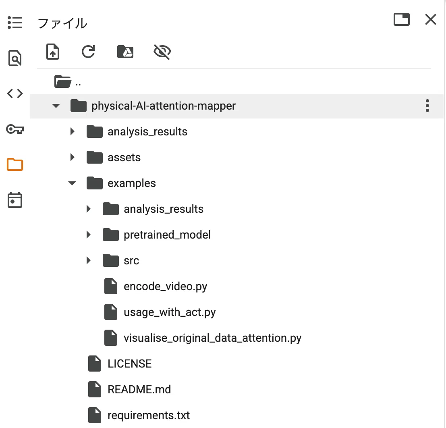This screenshot has height=428, width=446.
Task: Select the orange Files folder sidebar icon
Action: (x=15, y=164)
